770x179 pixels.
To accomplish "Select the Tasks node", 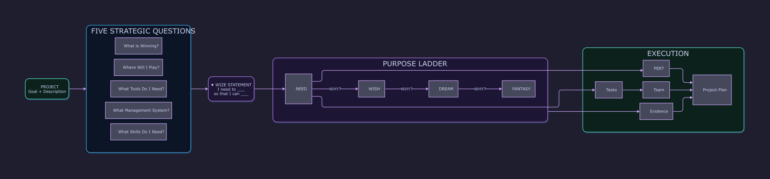I will click(x=609, y=90).
